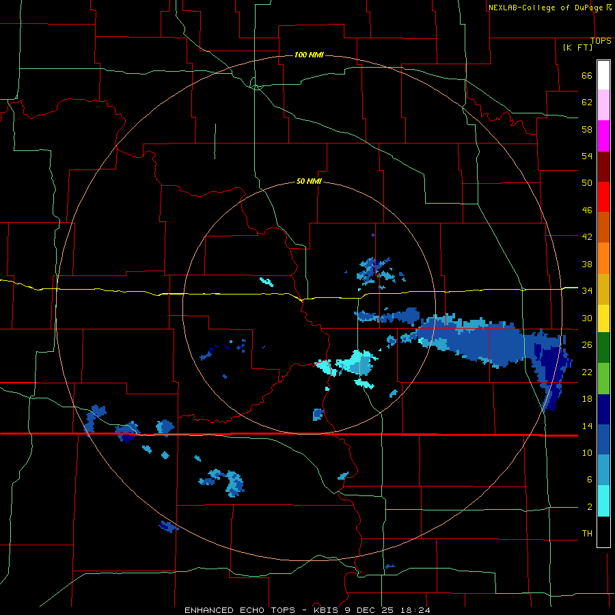The height and width of the screenshot is (615, 615).
Task: Click the navy blue legend swatch
Action: [x=603, y=409]
